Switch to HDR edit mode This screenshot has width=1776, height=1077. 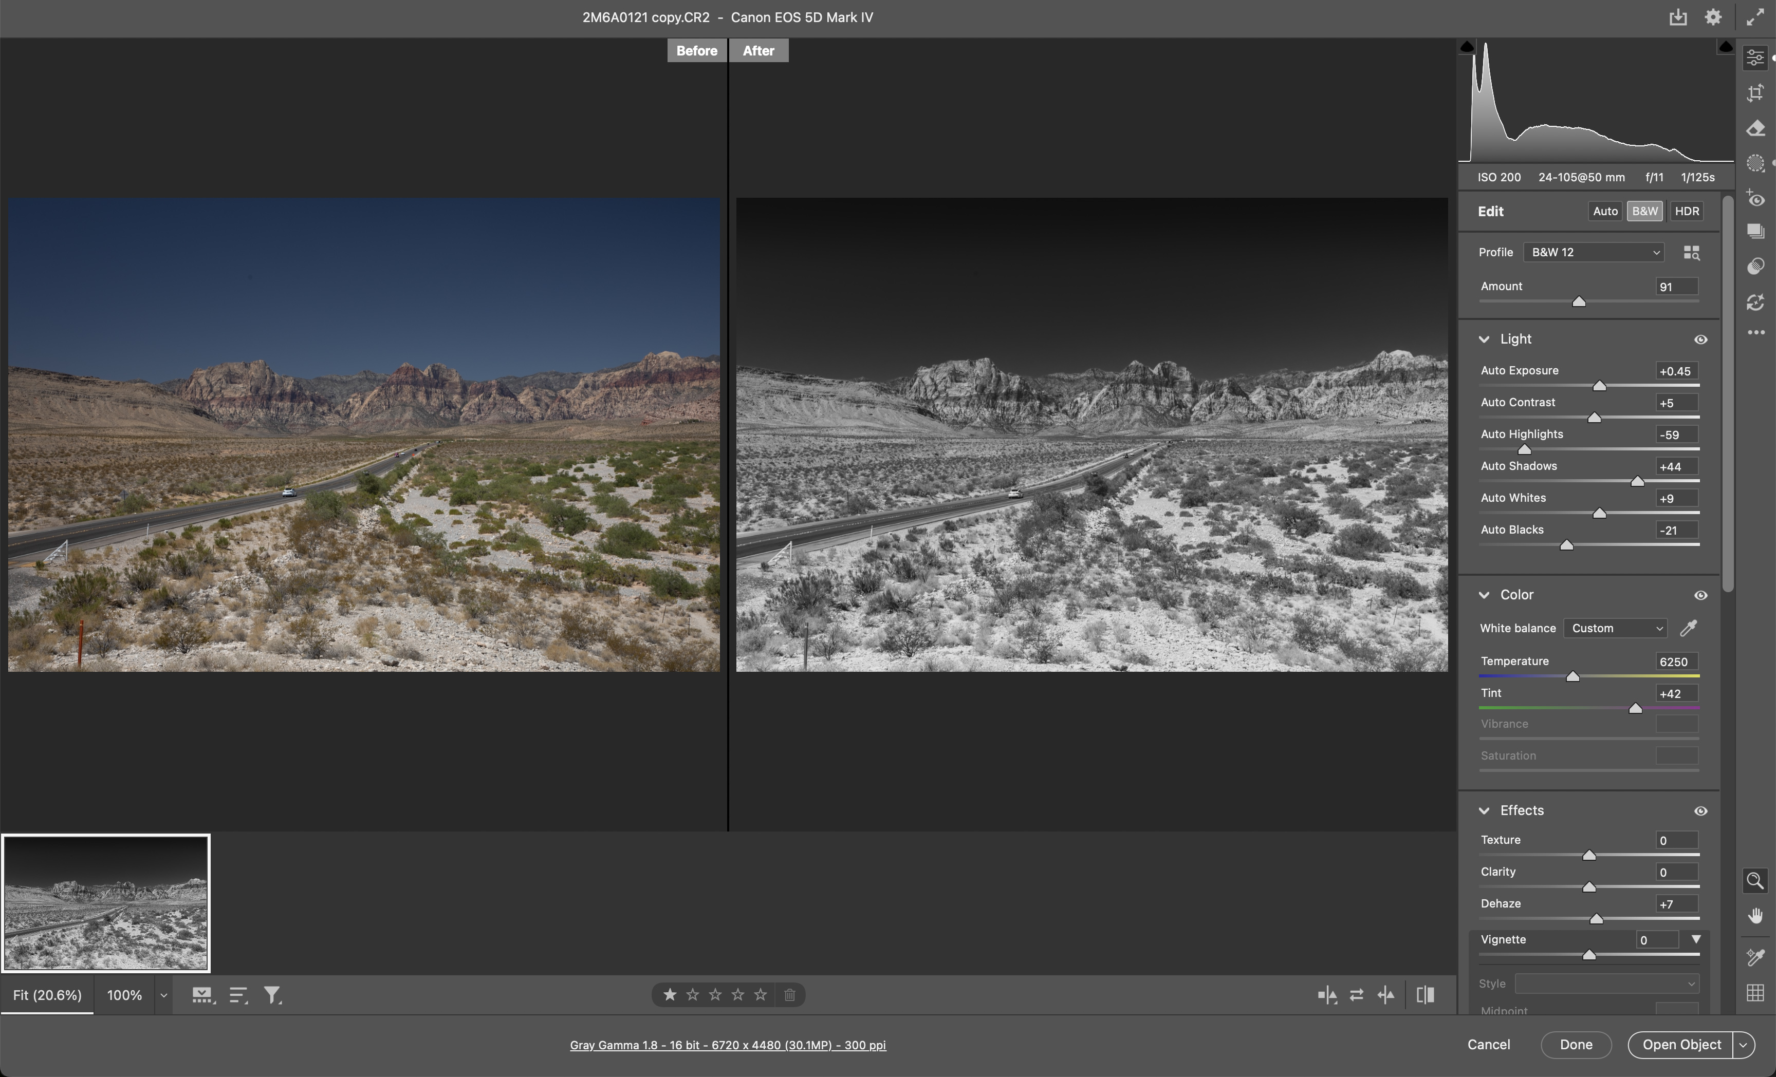click(x=1687, y=211)
